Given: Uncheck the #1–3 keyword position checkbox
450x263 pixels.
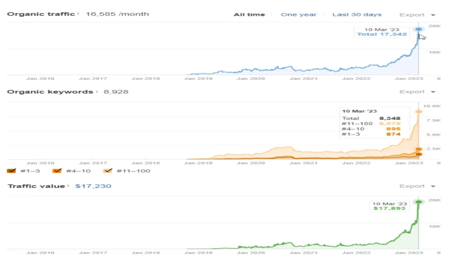Looking at the screenshot, I should point(11,171).
